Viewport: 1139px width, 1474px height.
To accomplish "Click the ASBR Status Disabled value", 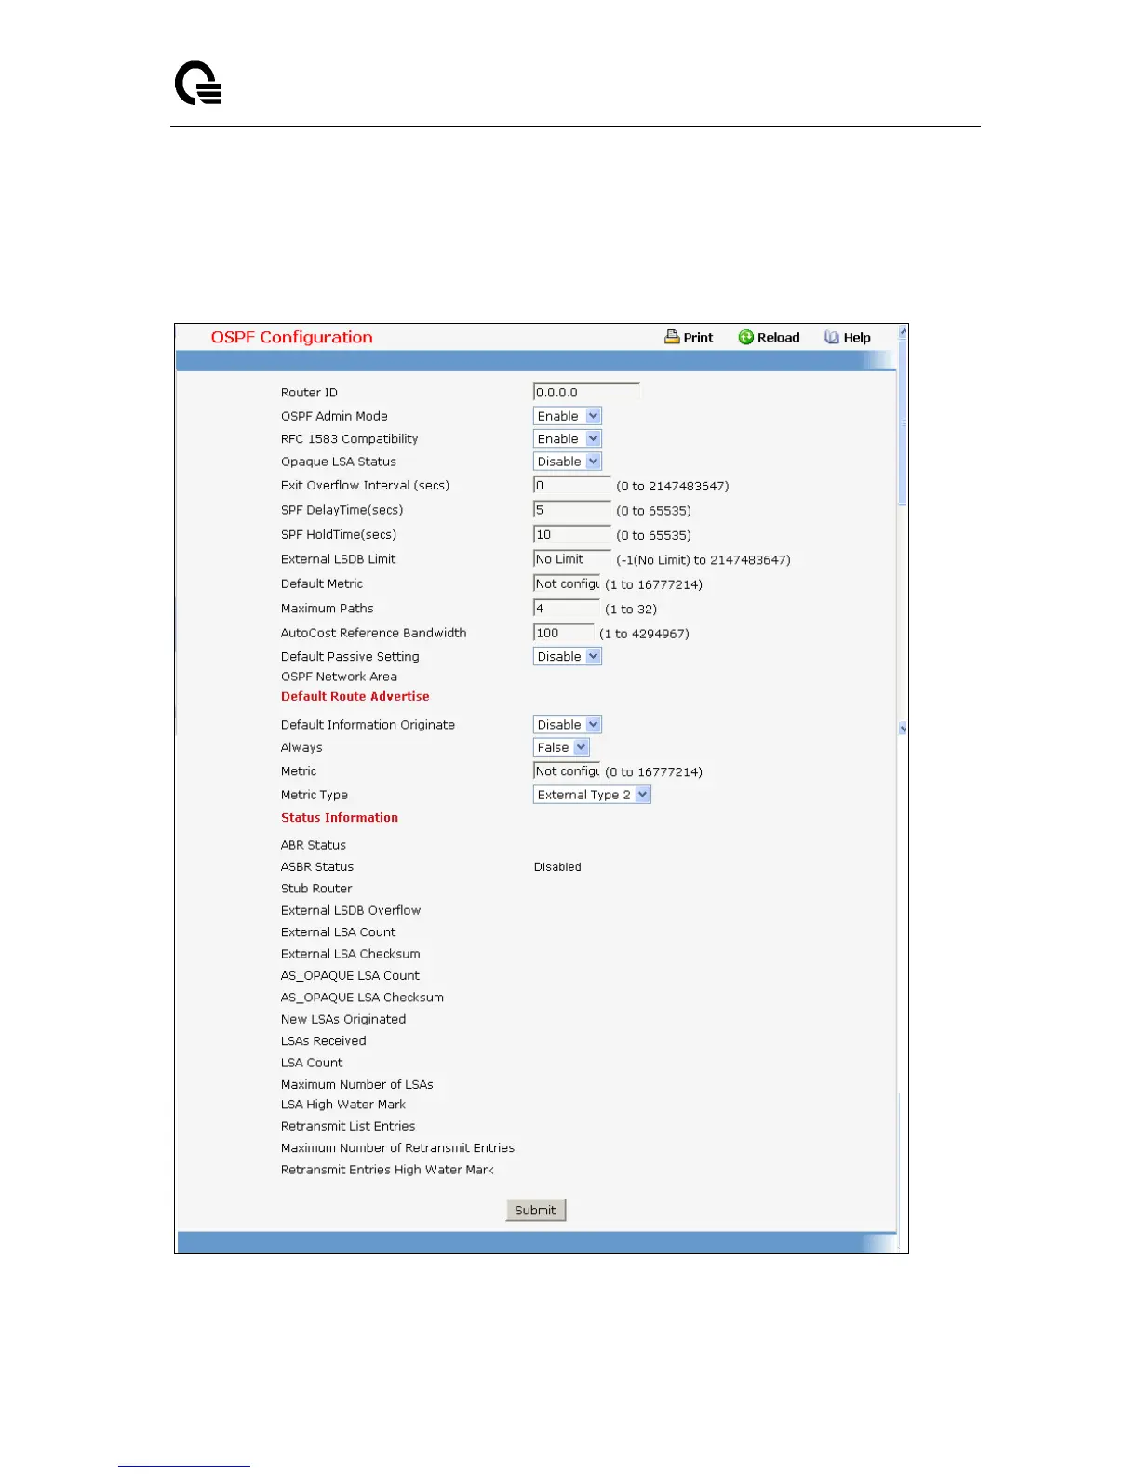I will click(x=557, y=866).
